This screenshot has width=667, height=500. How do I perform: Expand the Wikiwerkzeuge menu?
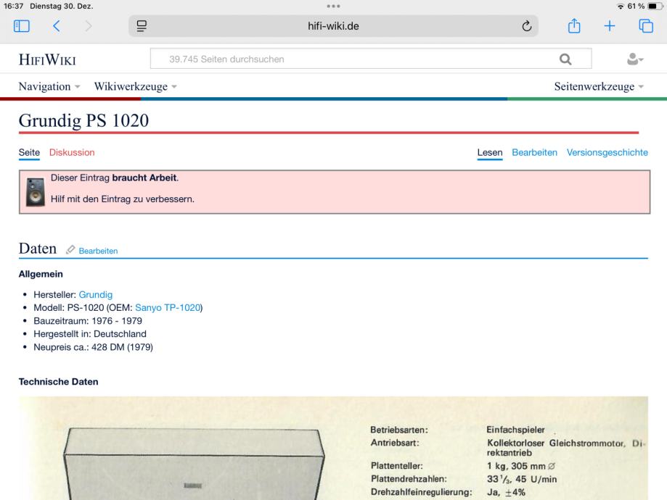[x=135, y=86]
